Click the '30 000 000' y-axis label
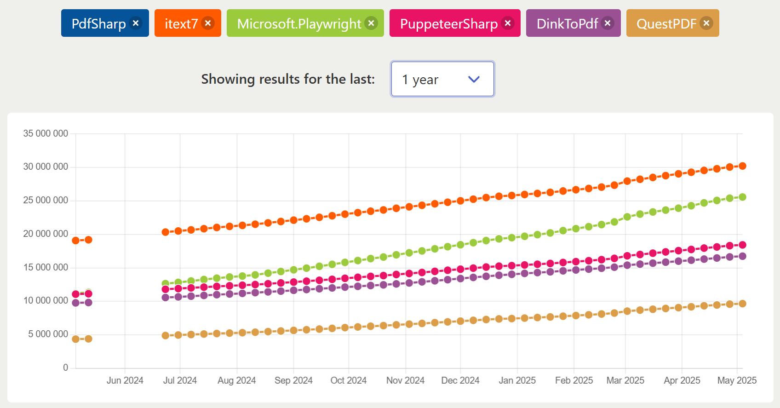780x408 pixels. 46,167
